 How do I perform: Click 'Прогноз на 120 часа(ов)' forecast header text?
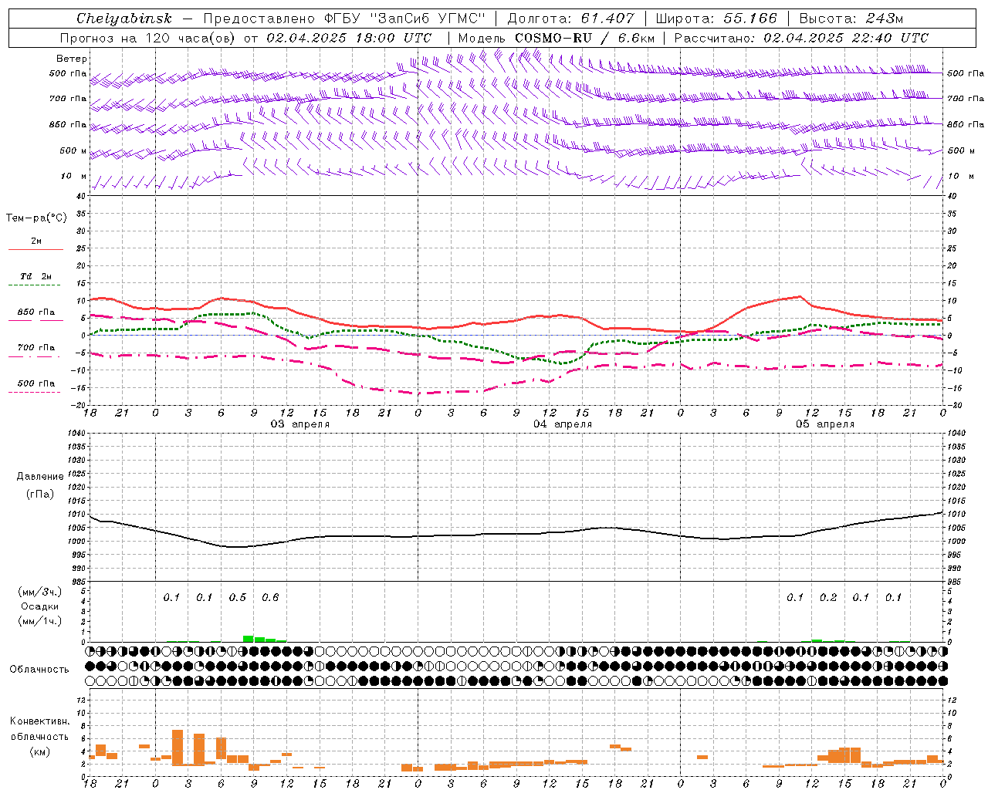pyautogui.click(x=148, y=38)
